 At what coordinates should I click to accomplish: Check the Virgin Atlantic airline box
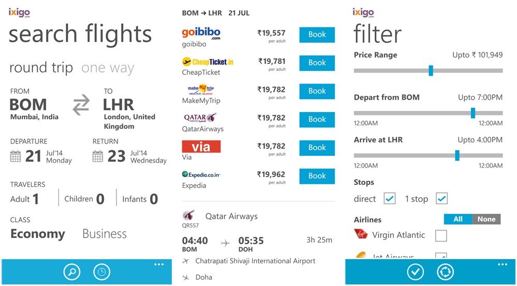coord(441,236)
